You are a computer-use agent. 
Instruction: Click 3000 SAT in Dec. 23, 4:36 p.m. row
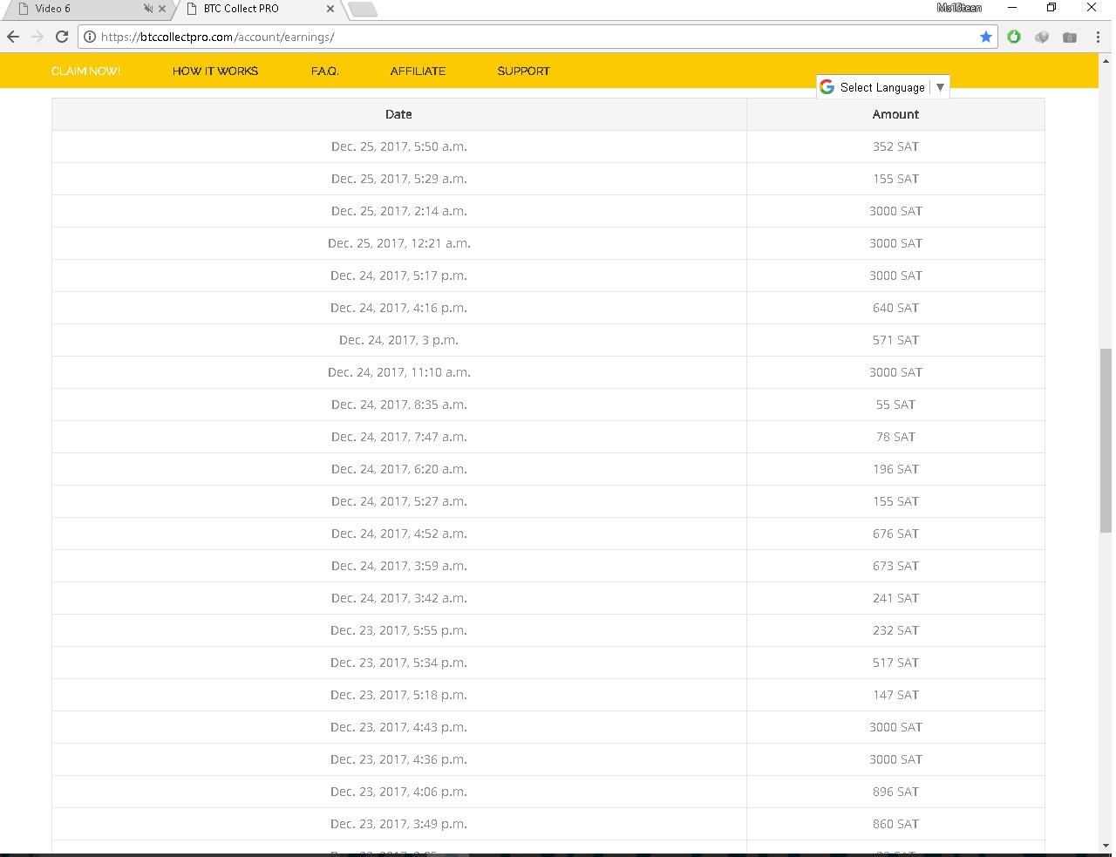tap(895, 759)
